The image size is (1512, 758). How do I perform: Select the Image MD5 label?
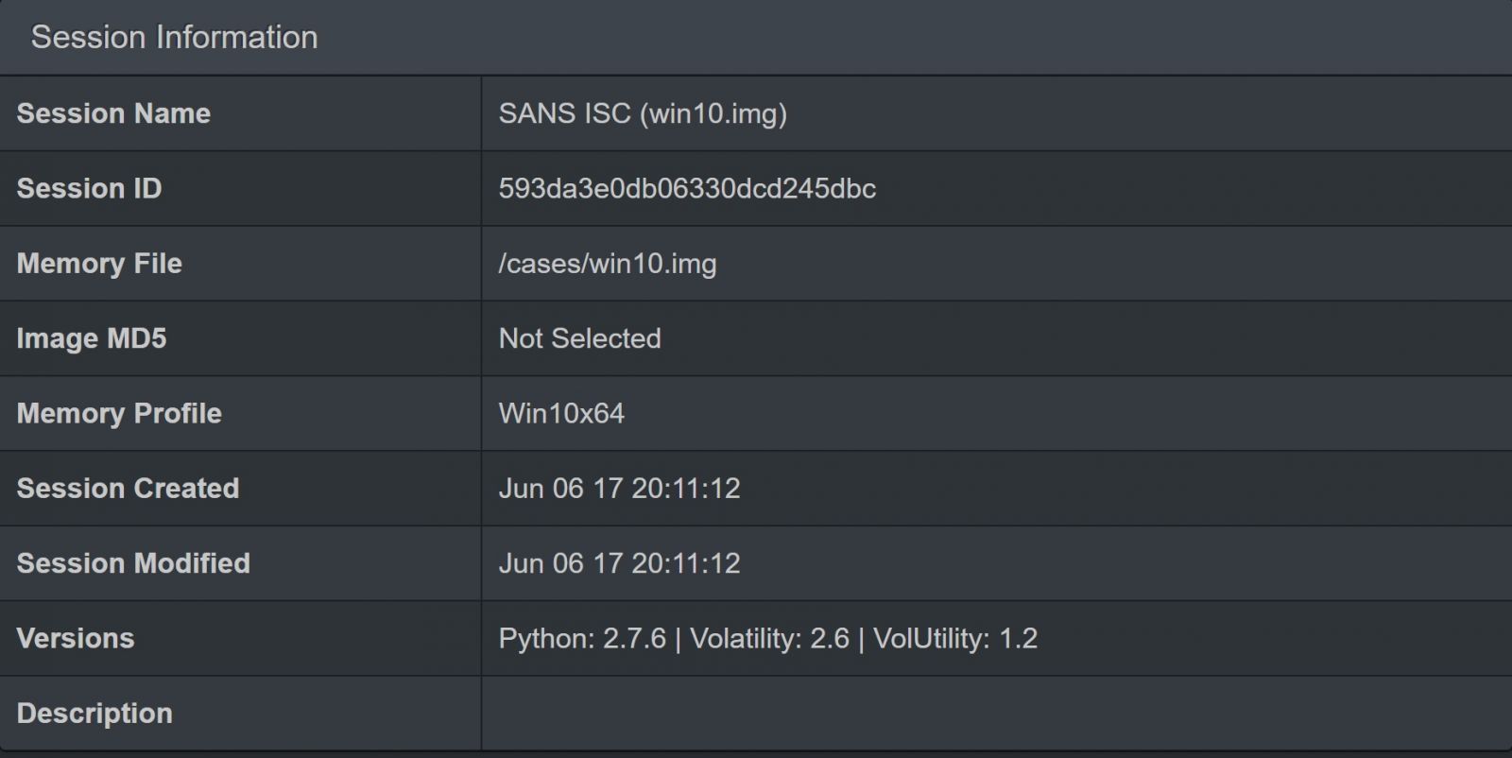click(x=92, y=338)
